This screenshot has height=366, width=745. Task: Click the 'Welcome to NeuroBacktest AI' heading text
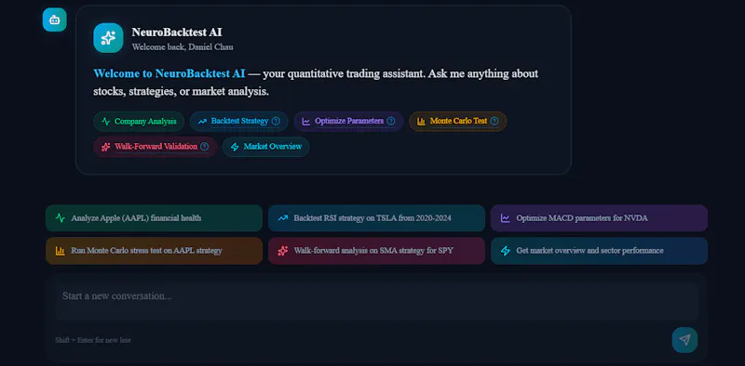pos(169,74)
